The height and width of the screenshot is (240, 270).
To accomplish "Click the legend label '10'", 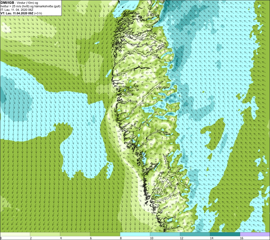I will pos(151,238).
